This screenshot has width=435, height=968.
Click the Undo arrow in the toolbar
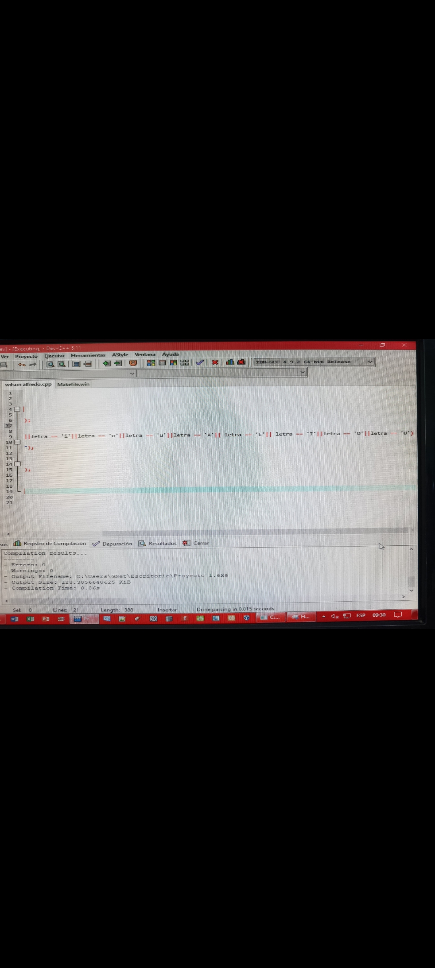(x=22, y=365)
